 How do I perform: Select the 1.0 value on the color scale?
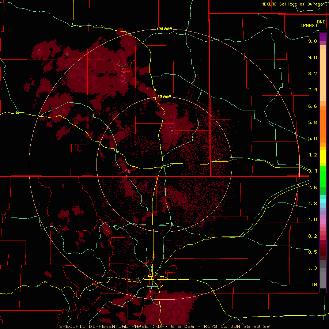pyautogui.click(x=313, y=220)
